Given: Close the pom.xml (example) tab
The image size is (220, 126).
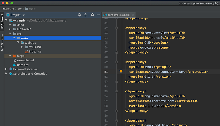Looking at the screenshot, I should pyautogui.click(x=133, y=15).
